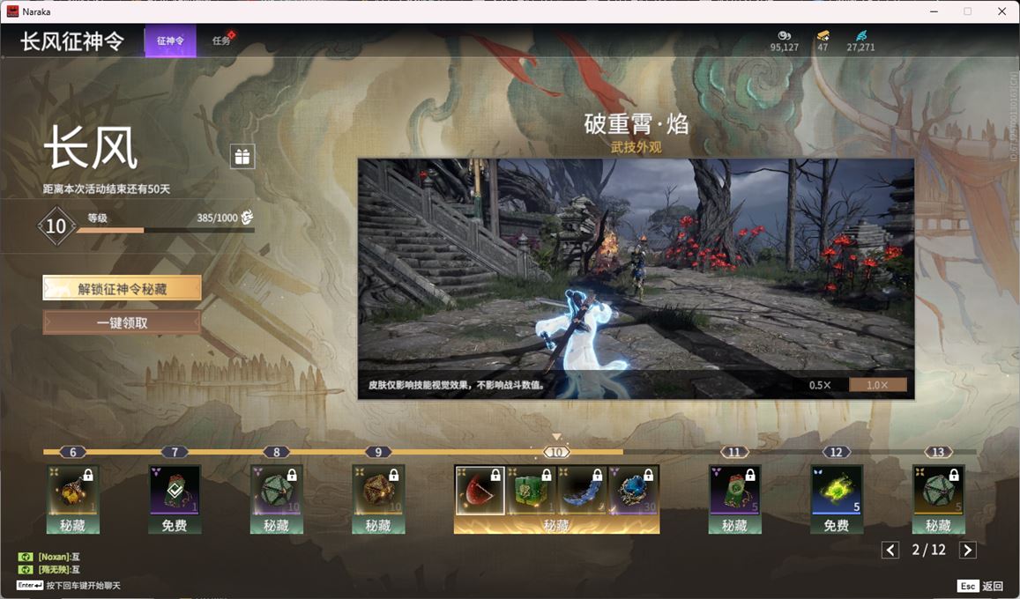Click the silver coin currency icon showing 95,127

click(x=784, y=35)
